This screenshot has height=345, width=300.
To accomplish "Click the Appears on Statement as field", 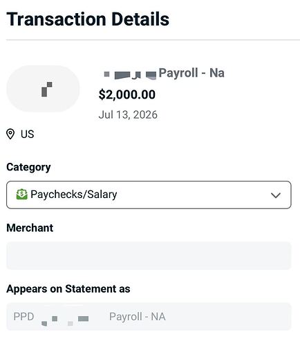I will [149, 317].
